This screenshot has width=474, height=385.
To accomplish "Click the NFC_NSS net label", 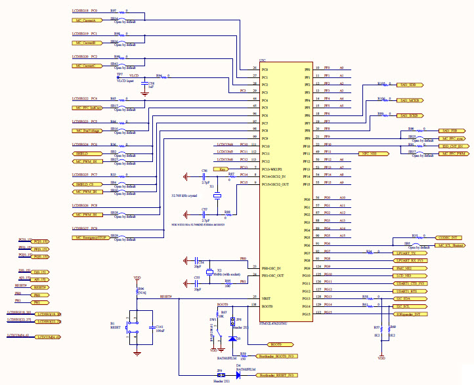I will tap(368, 153).
